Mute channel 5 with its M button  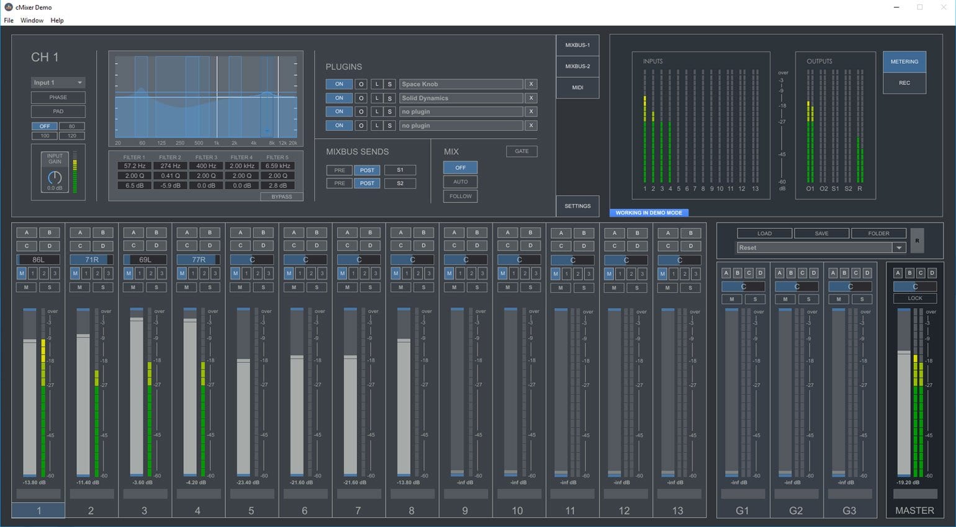point(240,287)
